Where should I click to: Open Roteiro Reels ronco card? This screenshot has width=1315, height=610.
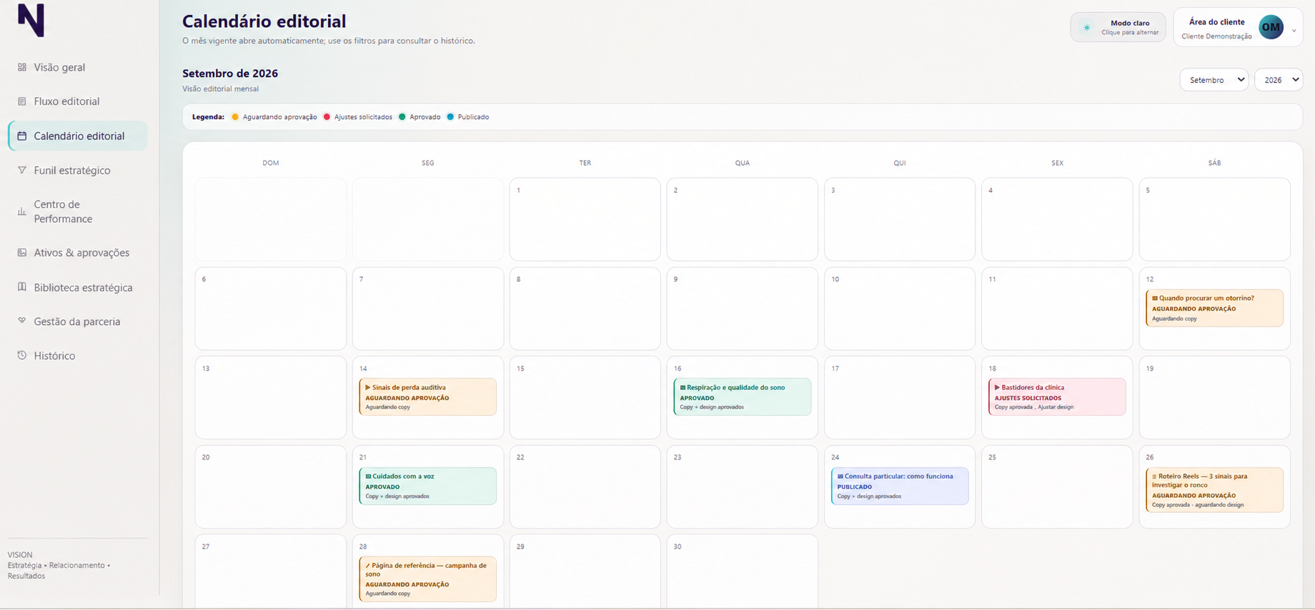pos(1214,490)
